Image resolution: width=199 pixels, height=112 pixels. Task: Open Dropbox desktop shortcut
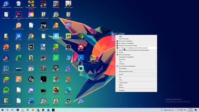(x=19, y=37)
